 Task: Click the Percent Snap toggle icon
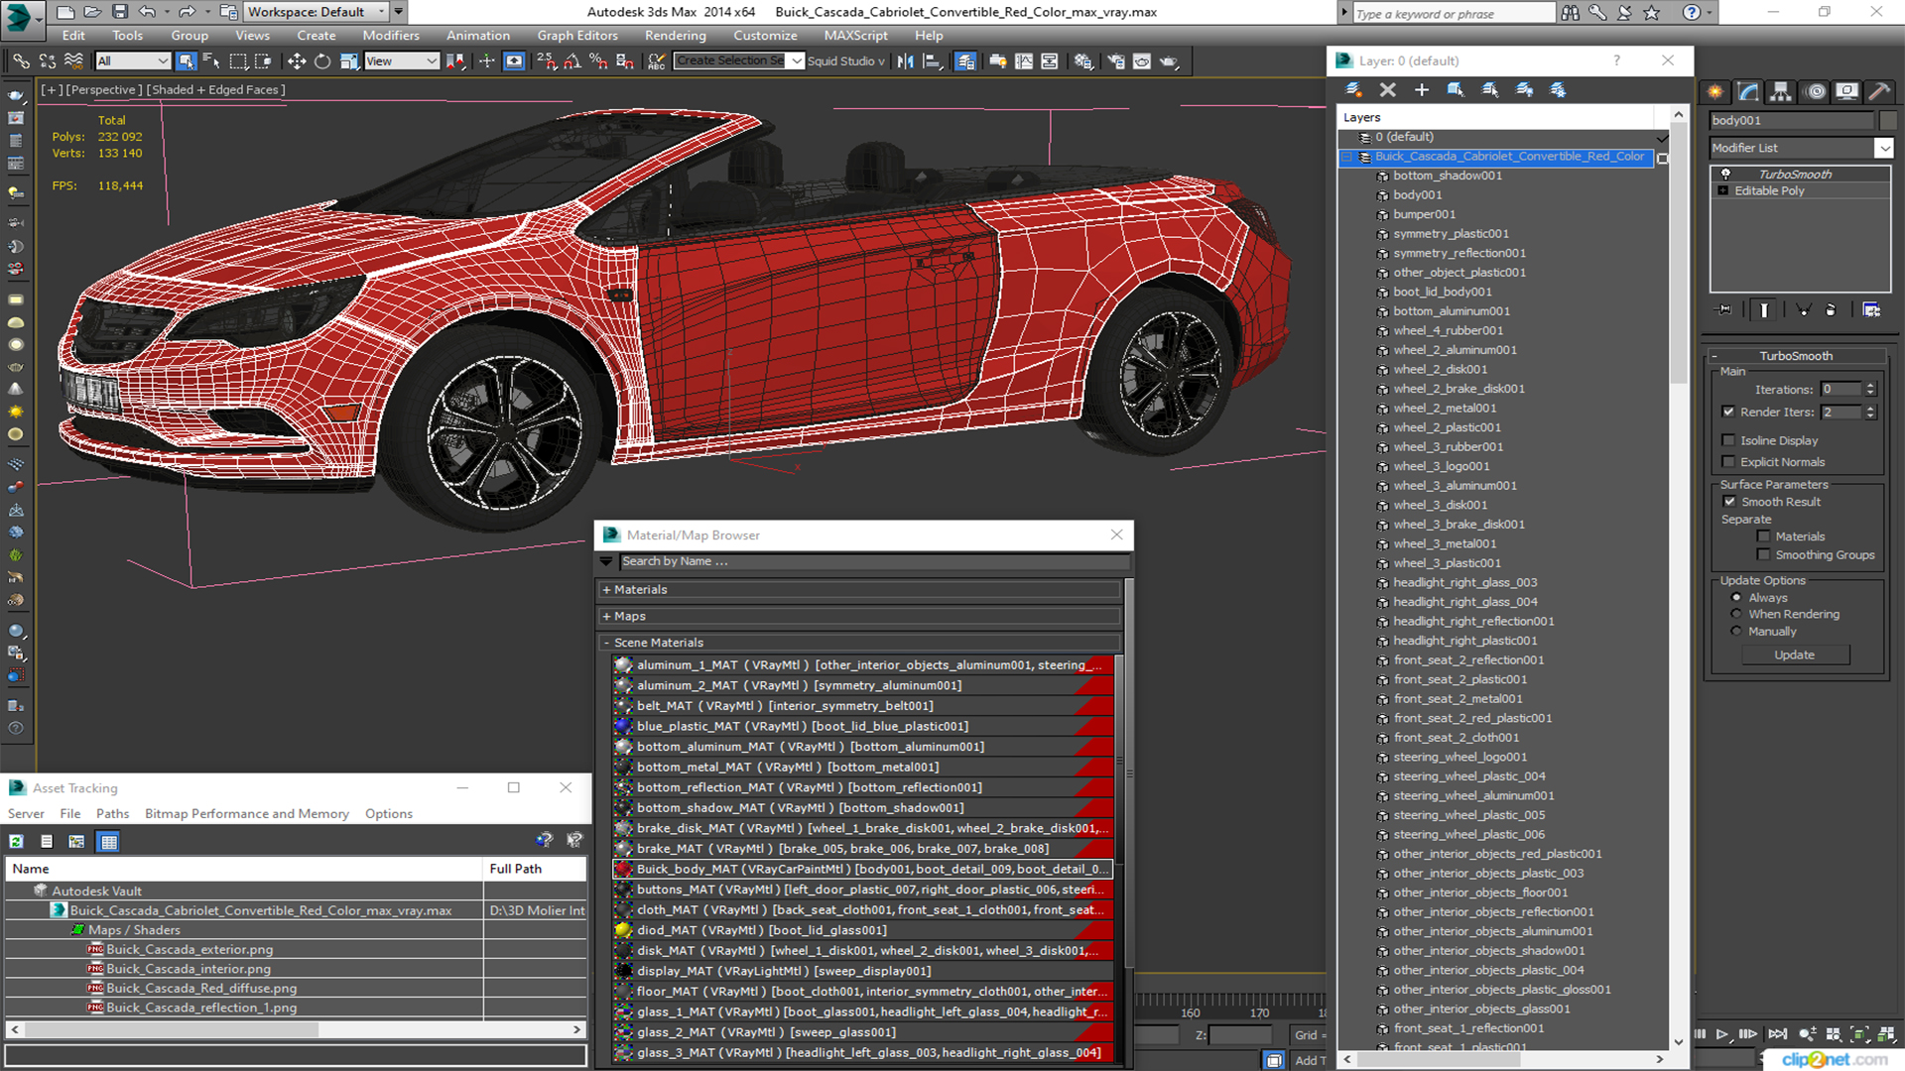598,61
